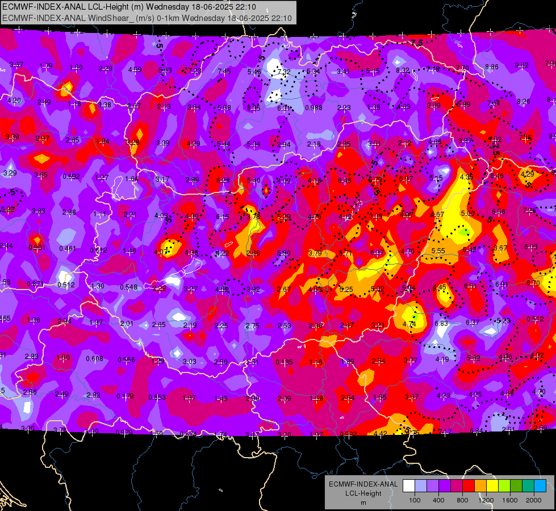
Task: Click the wind shear value 7.32
Action: [x=284, y=72]
